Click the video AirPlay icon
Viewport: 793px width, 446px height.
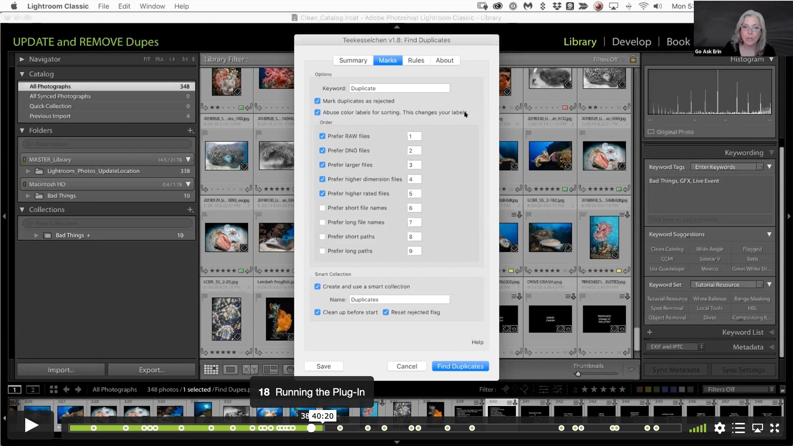pos(757,428)
